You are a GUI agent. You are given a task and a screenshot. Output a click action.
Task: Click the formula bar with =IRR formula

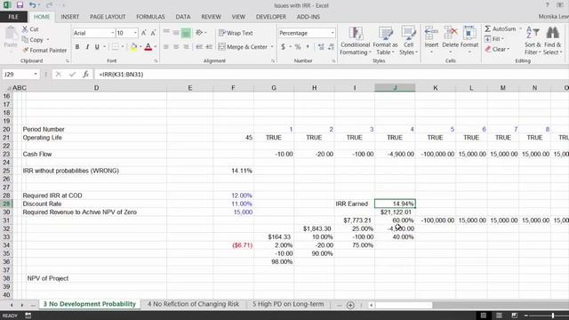tap(331, 75)
